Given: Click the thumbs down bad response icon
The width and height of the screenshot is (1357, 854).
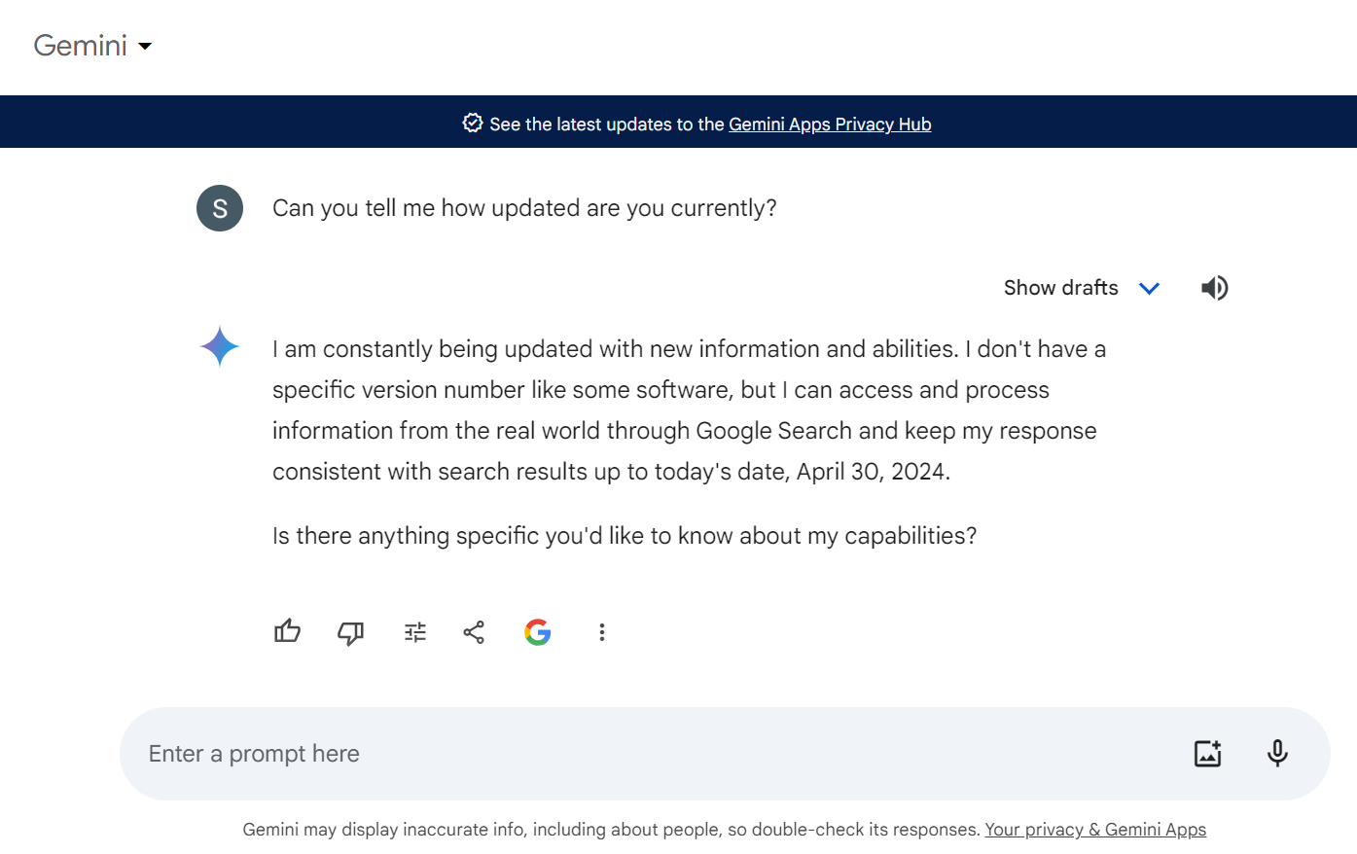Looking at the screenshot, I should (350, 633).
